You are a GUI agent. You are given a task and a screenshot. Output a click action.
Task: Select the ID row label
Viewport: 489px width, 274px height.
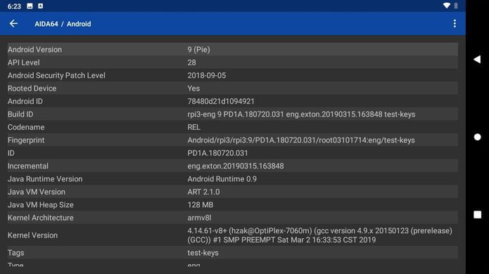(x=11, y=153)
